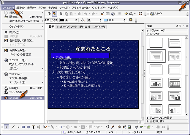Select the Ellipse drawing tool
The height and width of the screenshot is (135, 190).
pos(28,127)
